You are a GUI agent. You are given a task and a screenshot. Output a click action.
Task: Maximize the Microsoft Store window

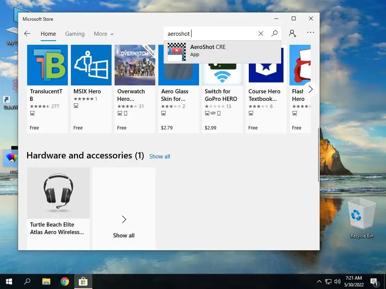coord(293,19)
